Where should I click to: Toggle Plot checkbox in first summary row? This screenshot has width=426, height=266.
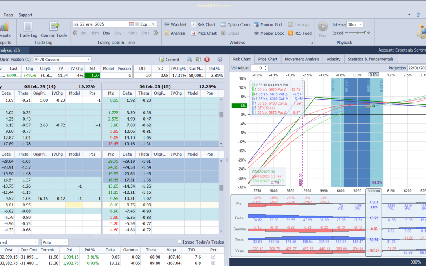pyautogui.click(x=213, y=257)
